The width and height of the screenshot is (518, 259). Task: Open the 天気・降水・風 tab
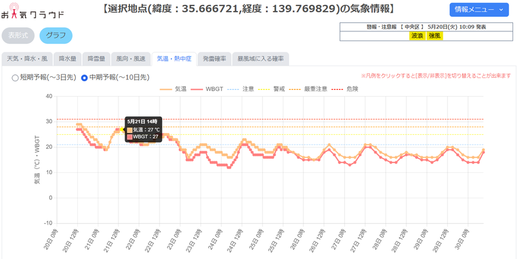tap(27, 59)
